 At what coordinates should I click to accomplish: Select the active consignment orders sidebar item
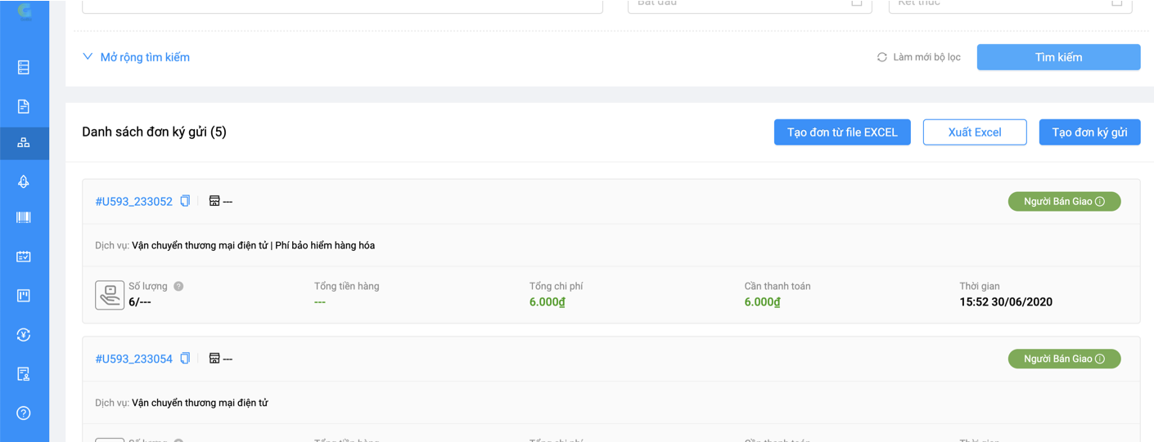pyautogui.click(x=24, y=143)
